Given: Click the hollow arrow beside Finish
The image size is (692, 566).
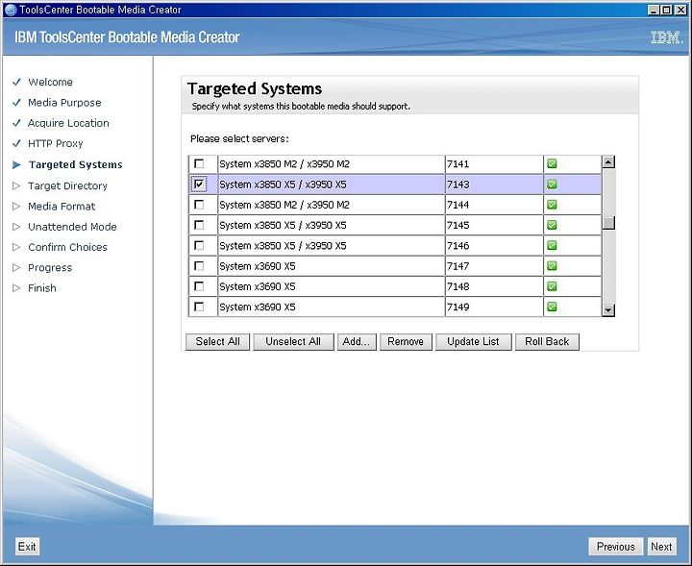Looking at the screenshot, I should tap(16, 288).
